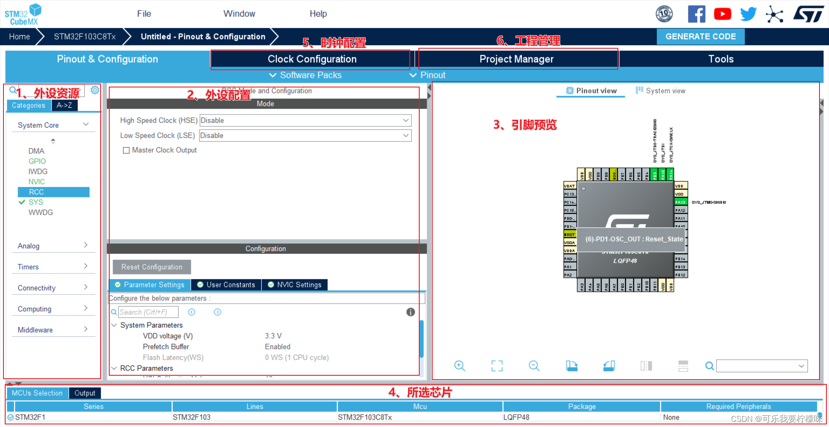829x427 pixels.
Task: Open the categories gear settings icon
Action: coord(95,90)
